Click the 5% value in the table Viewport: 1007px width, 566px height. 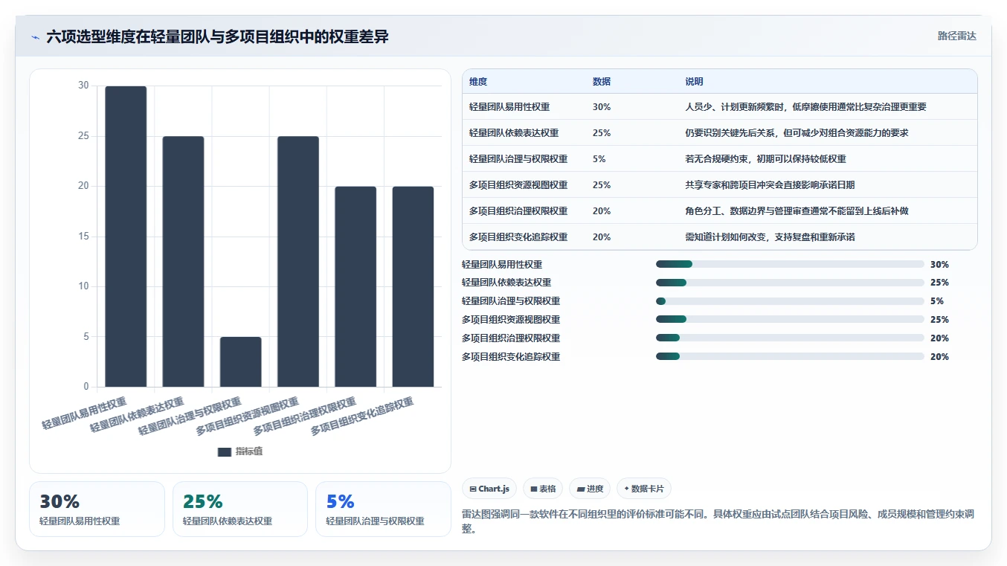coord(599,159)
